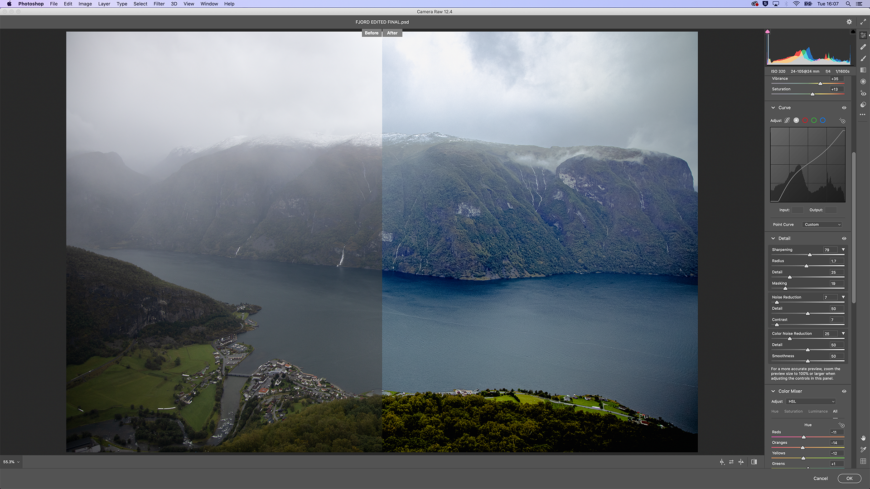Screen dimensions: 870x489
Task: Select the Red Eye removal tool
Action: (x=863, y=93)
